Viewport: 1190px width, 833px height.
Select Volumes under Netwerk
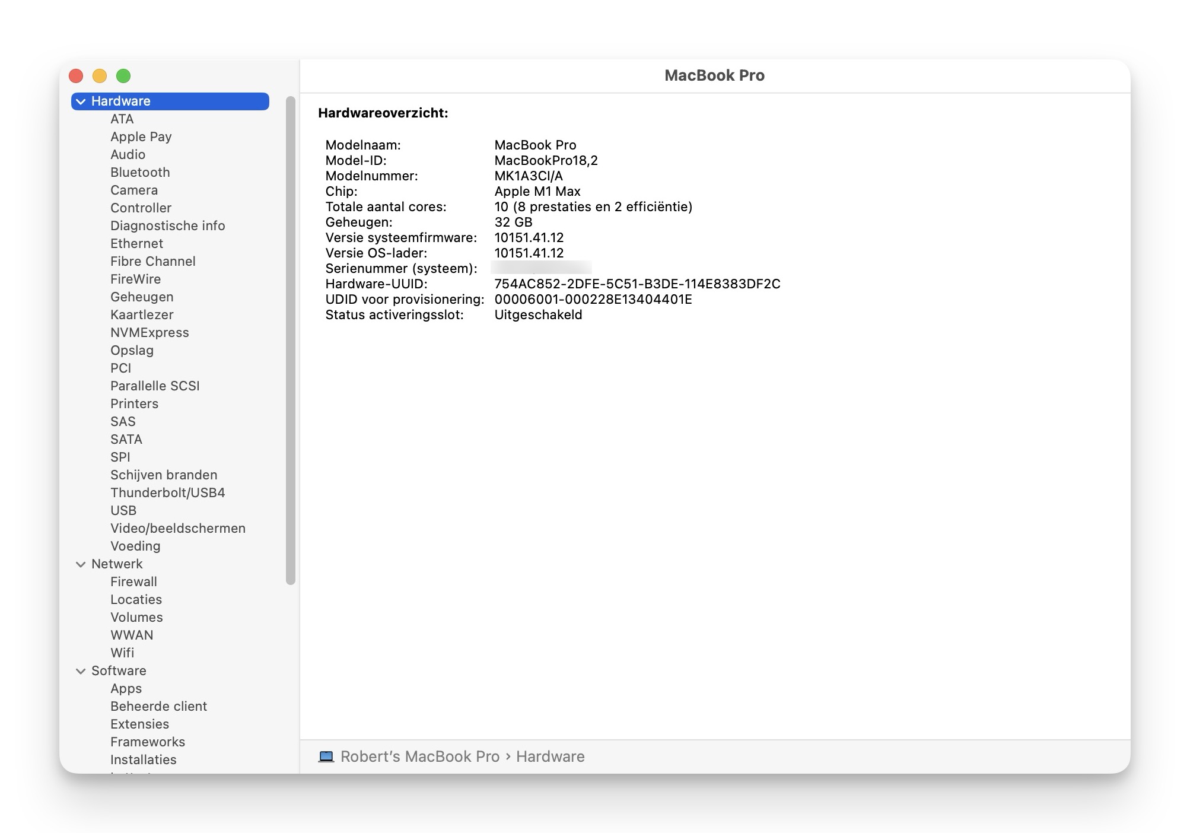click(x=136, y=618)
